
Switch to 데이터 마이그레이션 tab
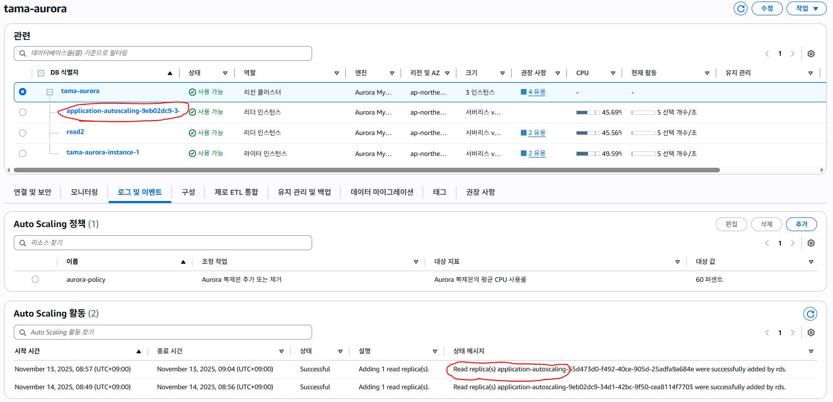[382, 192]
